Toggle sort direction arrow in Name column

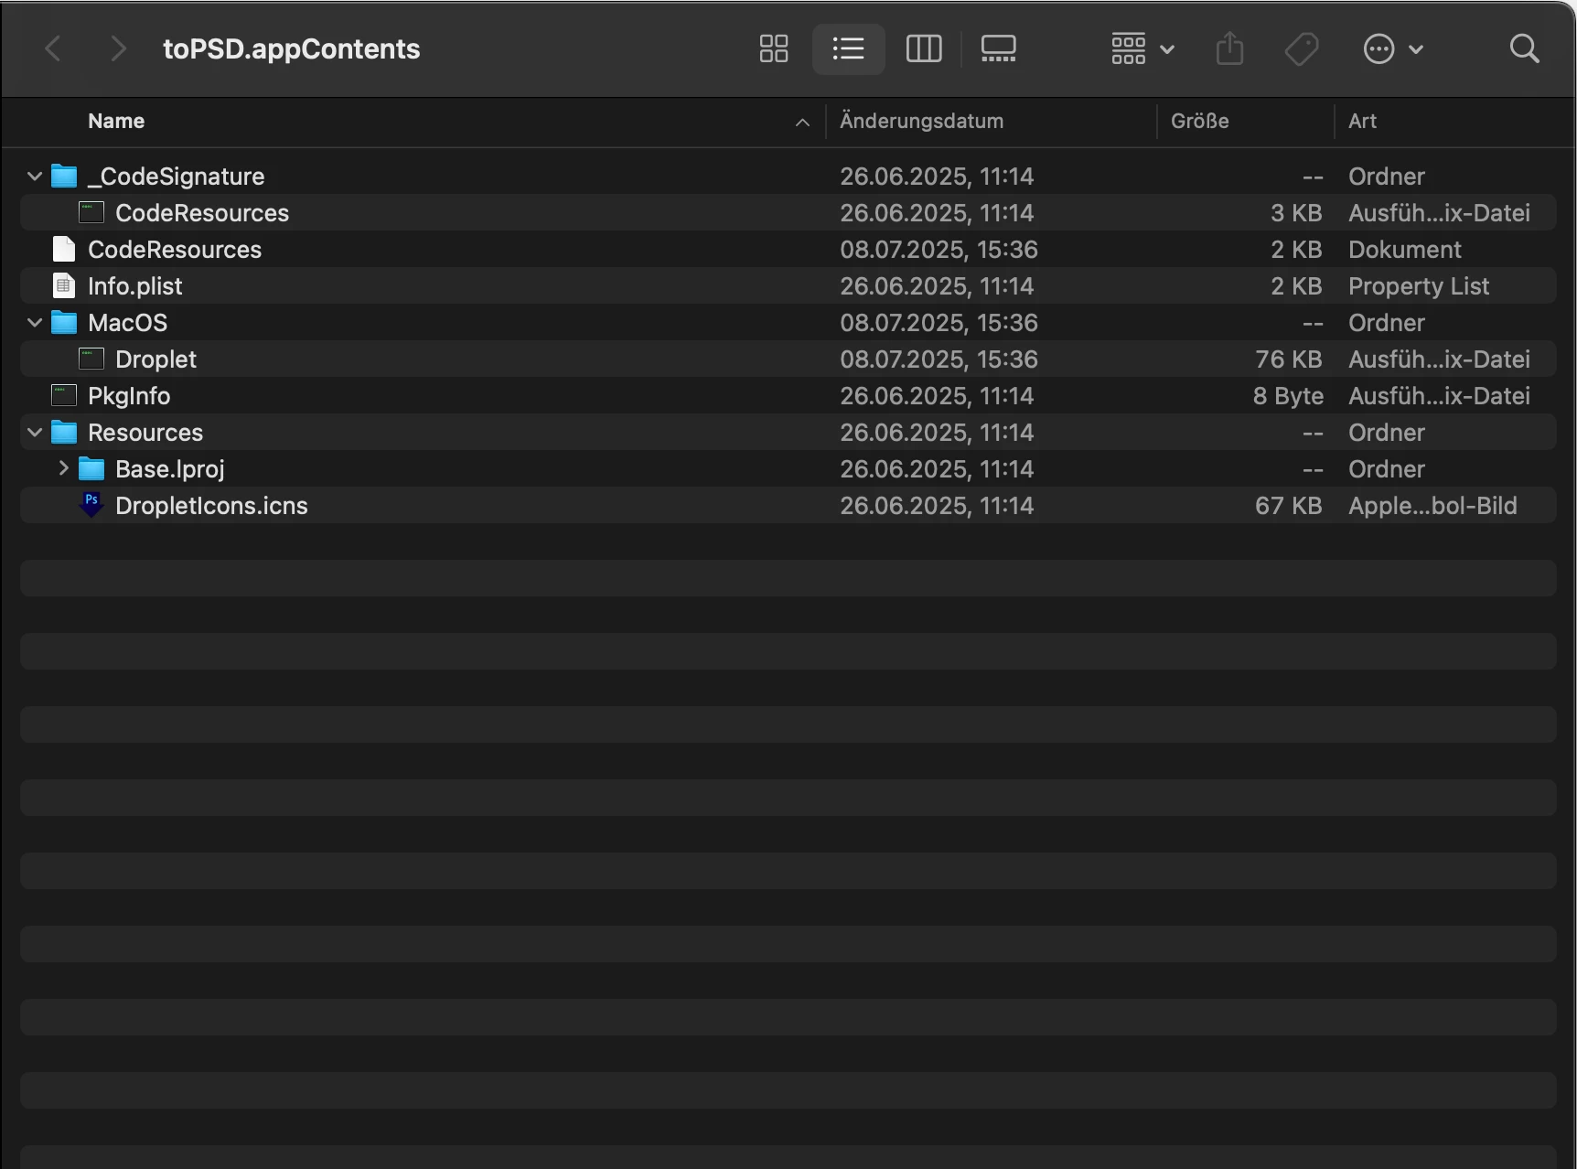(x=802, y=122)
